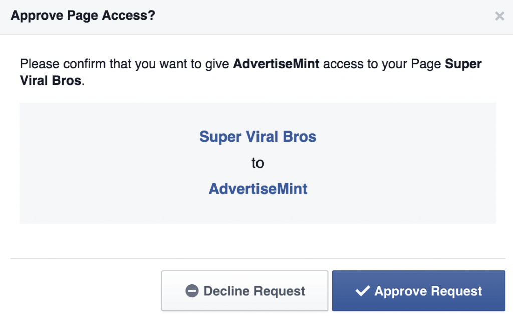Click bold "Viral Bros" text in confirmation message
The image size is (513, 319).
[x=51, y=81]
